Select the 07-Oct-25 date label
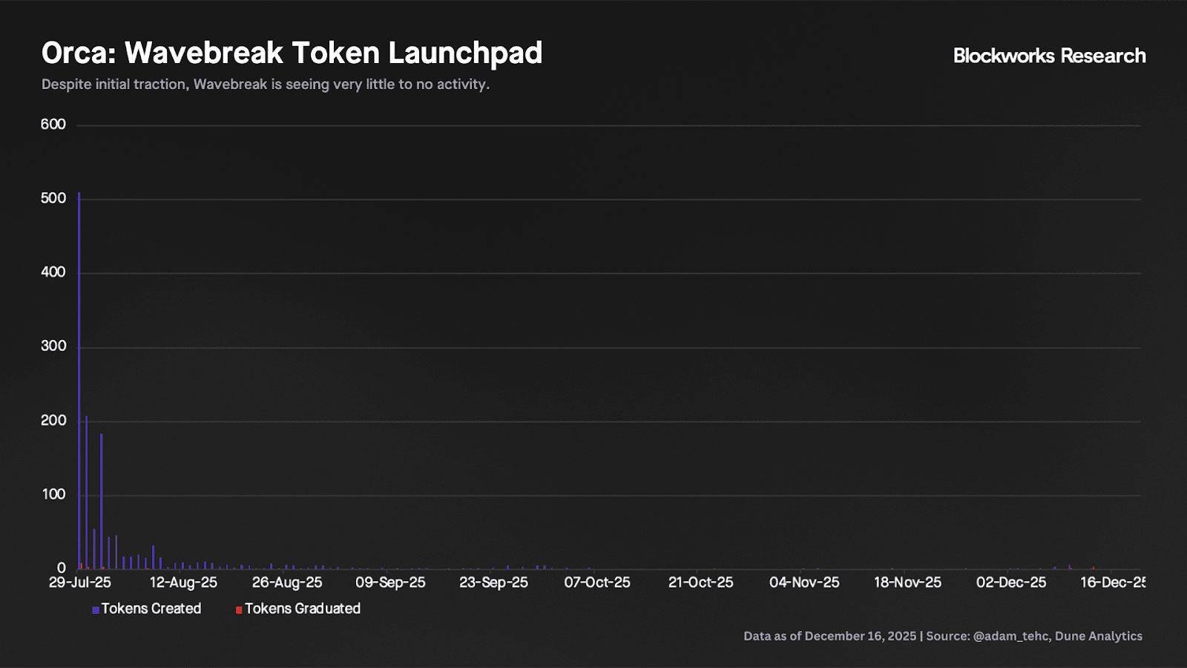This screenshot has height=668, width=1187. click(x=597, y=583)
